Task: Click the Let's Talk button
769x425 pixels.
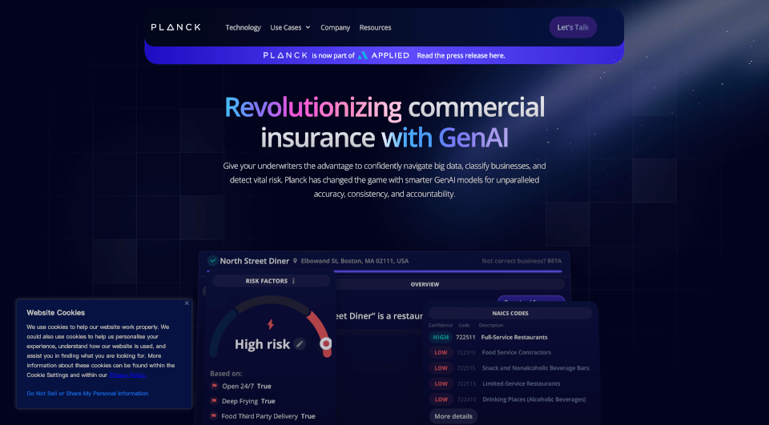Action: point(573,27)
